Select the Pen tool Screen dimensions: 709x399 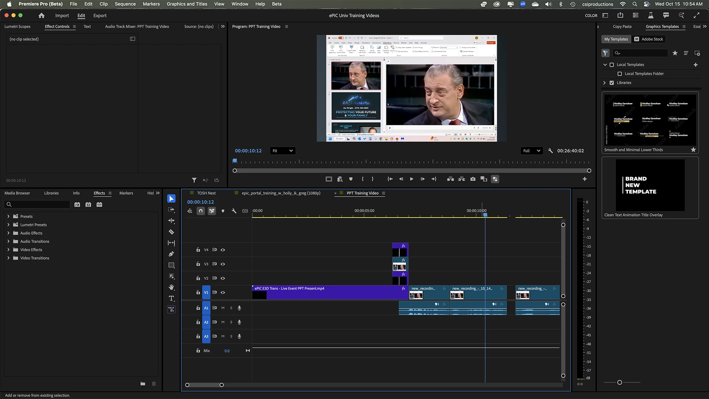171,254
